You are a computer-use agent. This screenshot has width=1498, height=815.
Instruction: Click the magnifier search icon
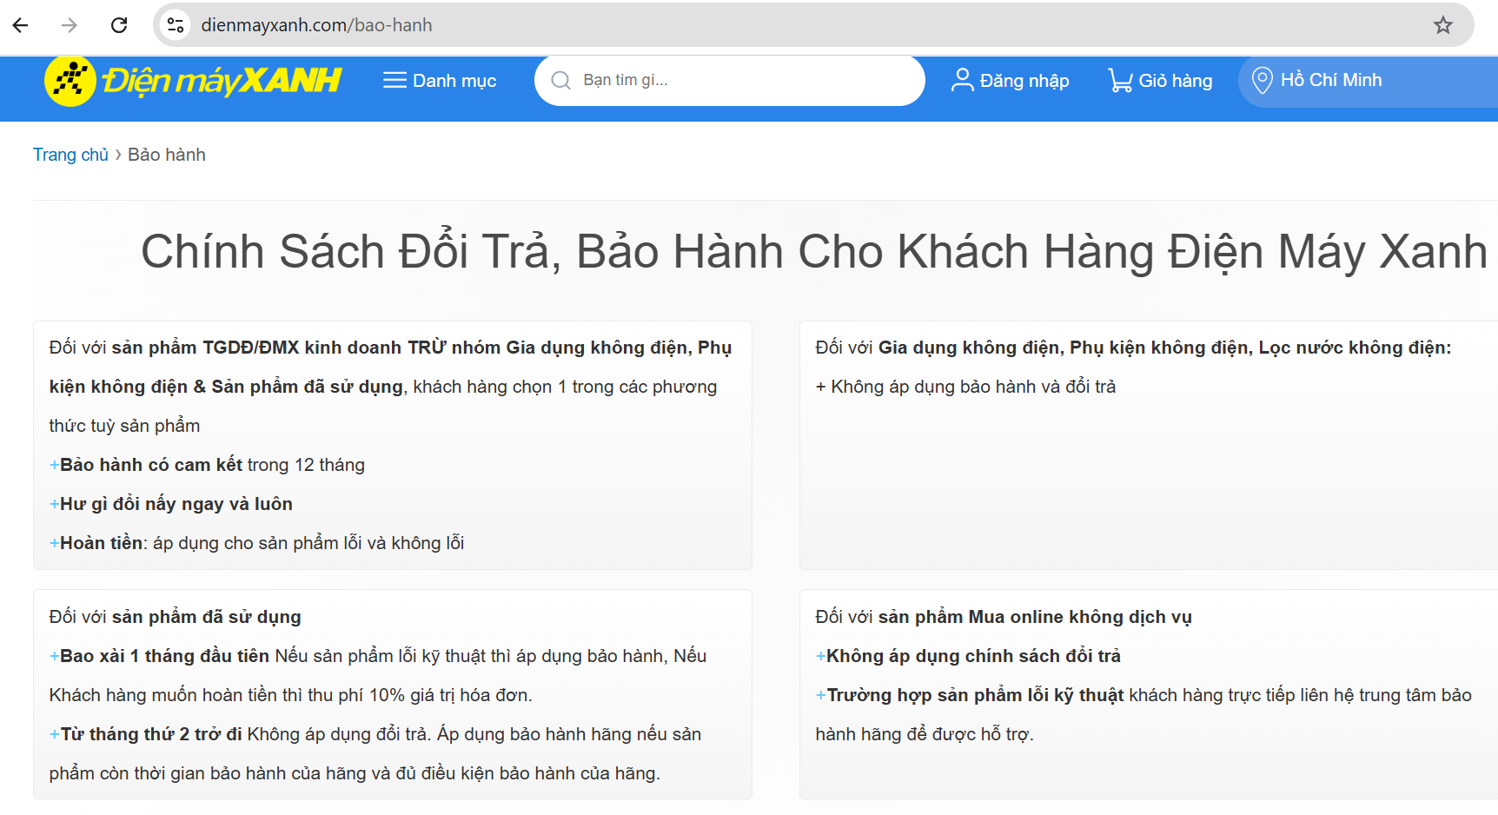click(x=561, y=81)
